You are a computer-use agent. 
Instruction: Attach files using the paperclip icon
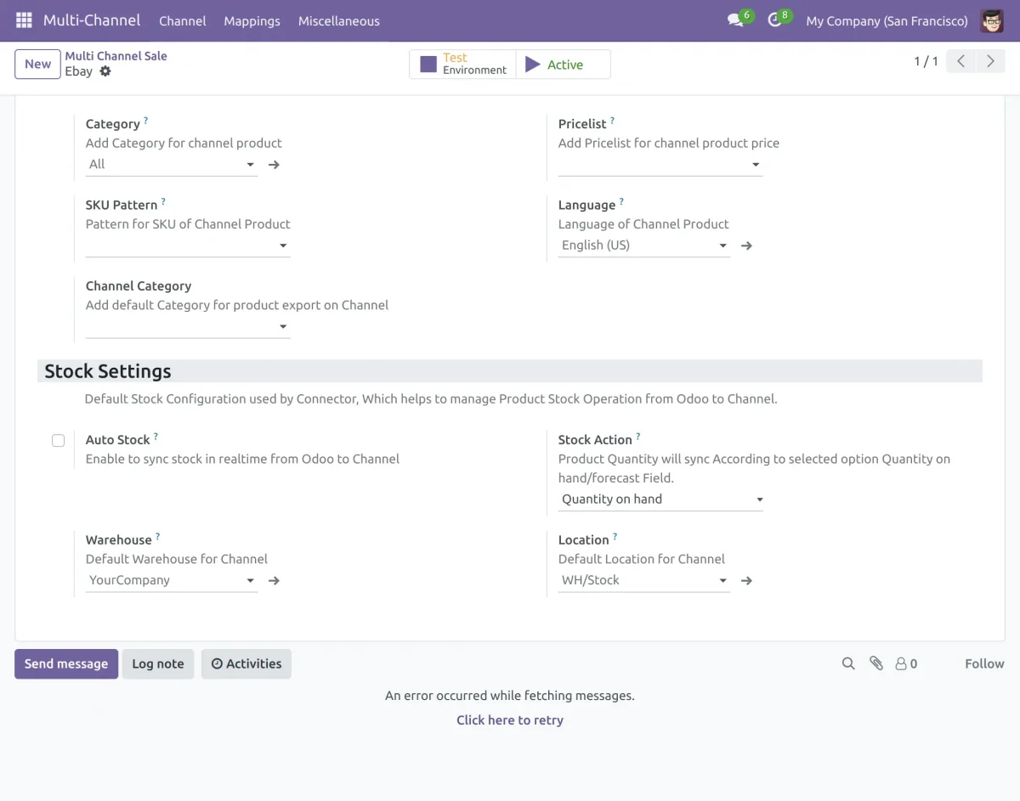[x=876, y=663]
